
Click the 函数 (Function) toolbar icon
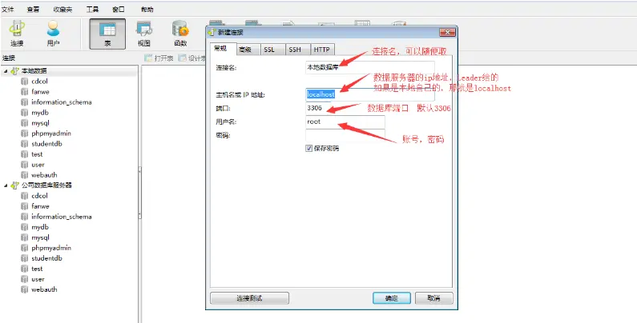180,34
